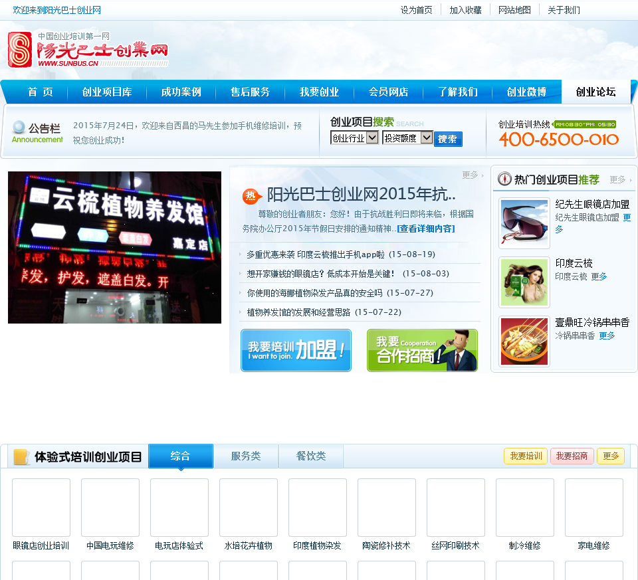Click the yellow 我要培训 button

526,456
